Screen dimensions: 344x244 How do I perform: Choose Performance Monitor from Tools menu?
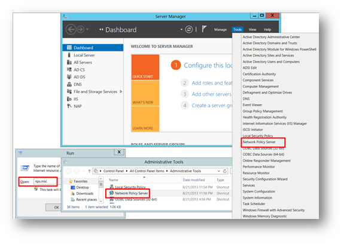pos(258,167)
